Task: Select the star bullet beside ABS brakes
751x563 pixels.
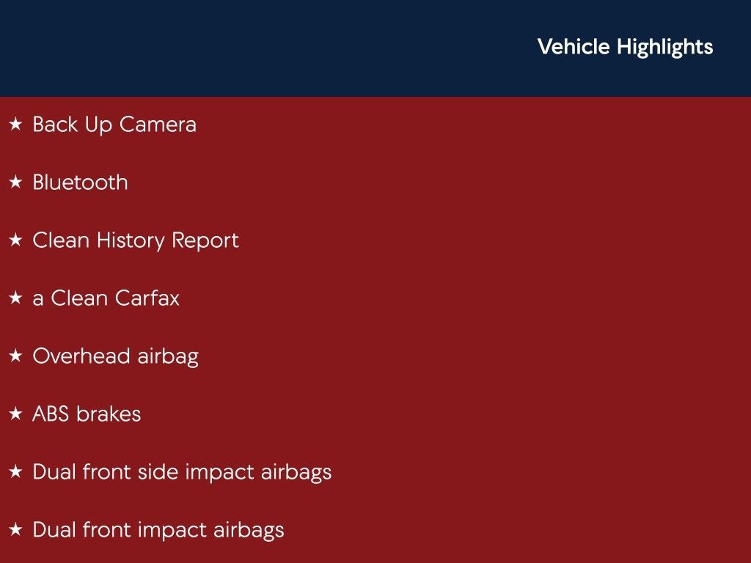Action: pos(15,414)
